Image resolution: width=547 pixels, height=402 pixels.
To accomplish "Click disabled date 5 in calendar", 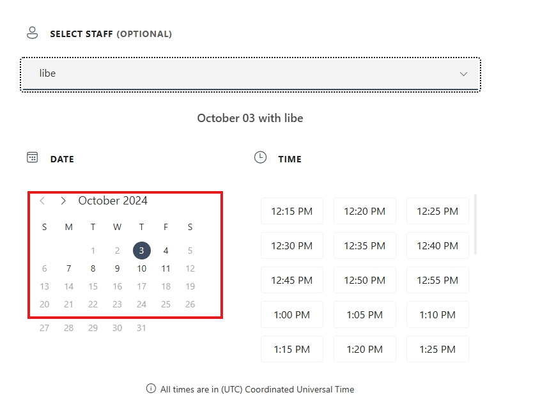I will click(x=190, y=251).
